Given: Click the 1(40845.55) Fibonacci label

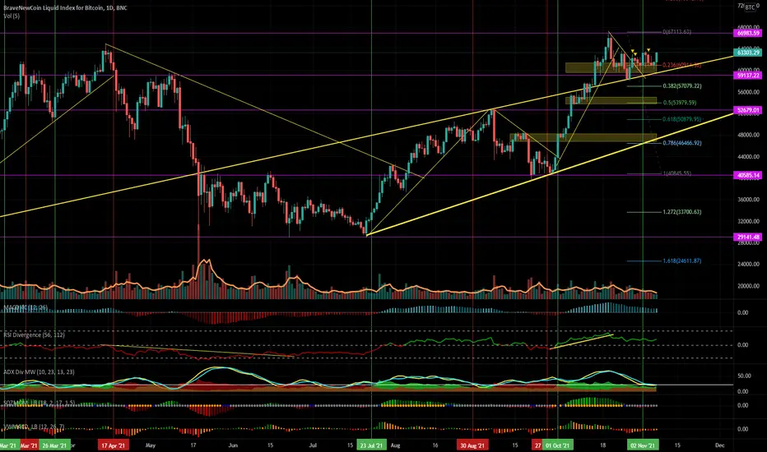Looking at the screenshot, I should tap(677, 173).
